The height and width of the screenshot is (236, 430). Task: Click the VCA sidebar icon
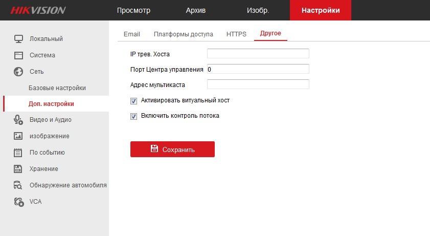point(18,202)
